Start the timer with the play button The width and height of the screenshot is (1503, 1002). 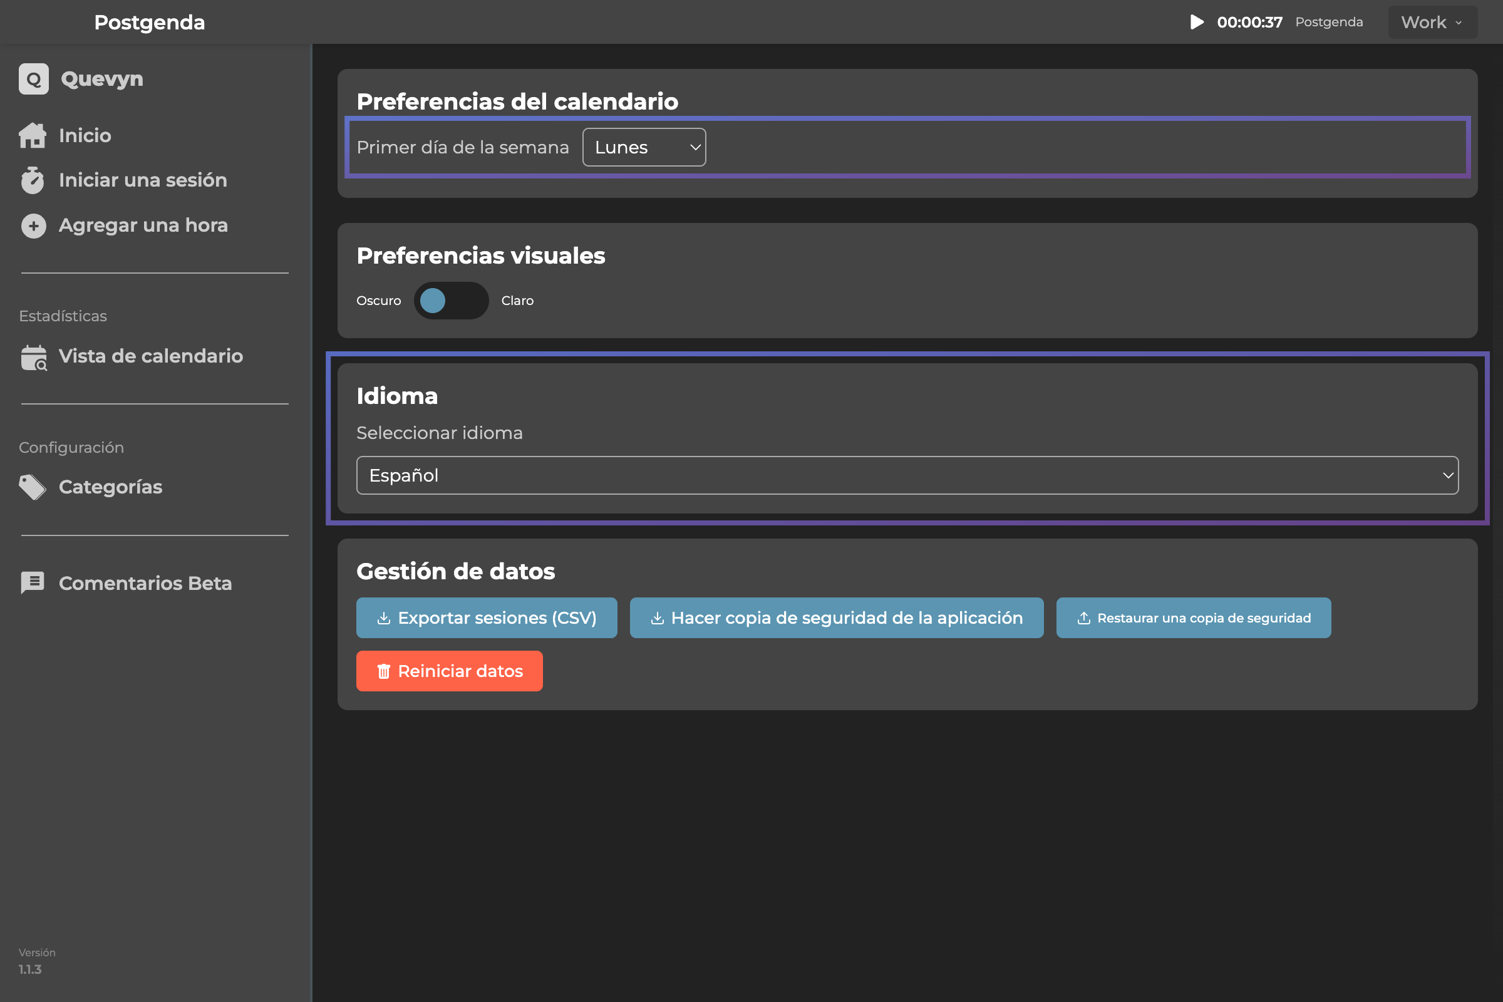1197,22
